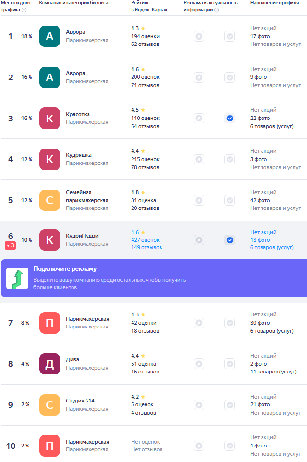Screen dimensions: 307x462
Task: Click help icon next to Место и доля трафика
Action: (x=24, y=10)
